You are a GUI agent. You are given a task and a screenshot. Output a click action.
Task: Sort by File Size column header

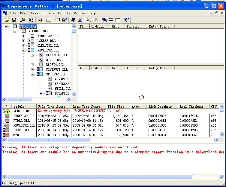point(118,107)
